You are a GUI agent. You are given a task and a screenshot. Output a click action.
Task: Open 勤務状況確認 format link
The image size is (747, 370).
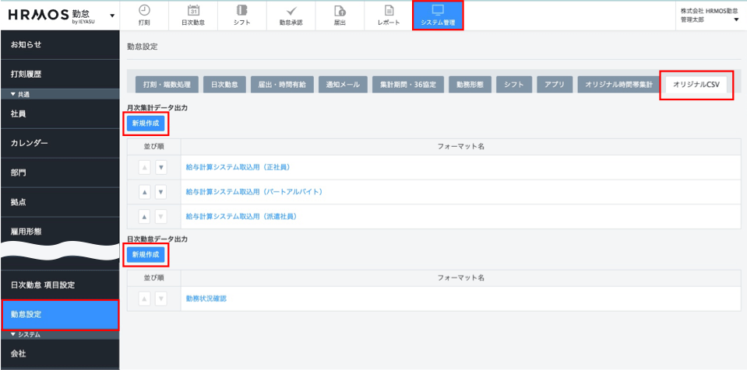(206, 298)
